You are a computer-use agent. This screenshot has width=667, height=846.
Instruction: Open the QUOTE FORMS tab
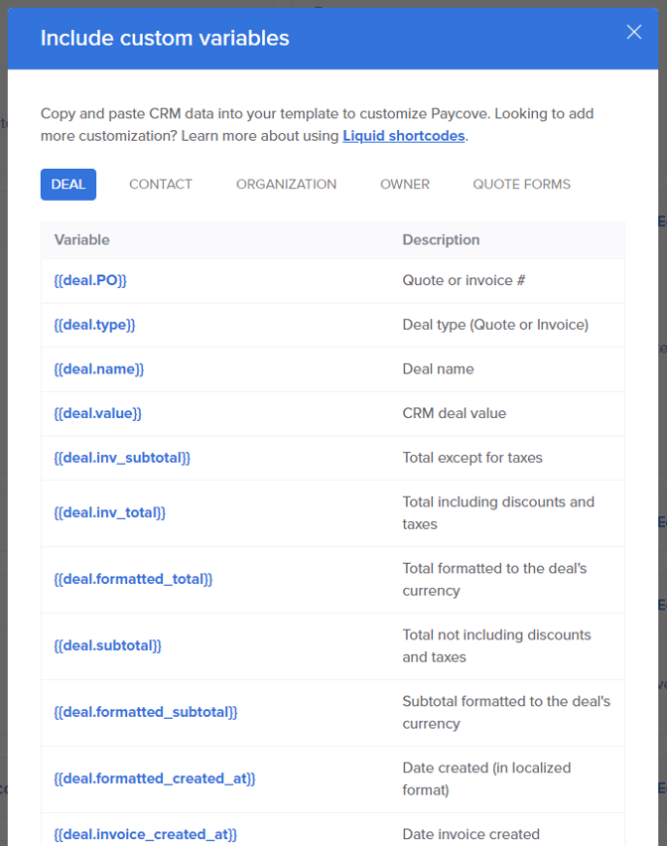coord(521,185)
